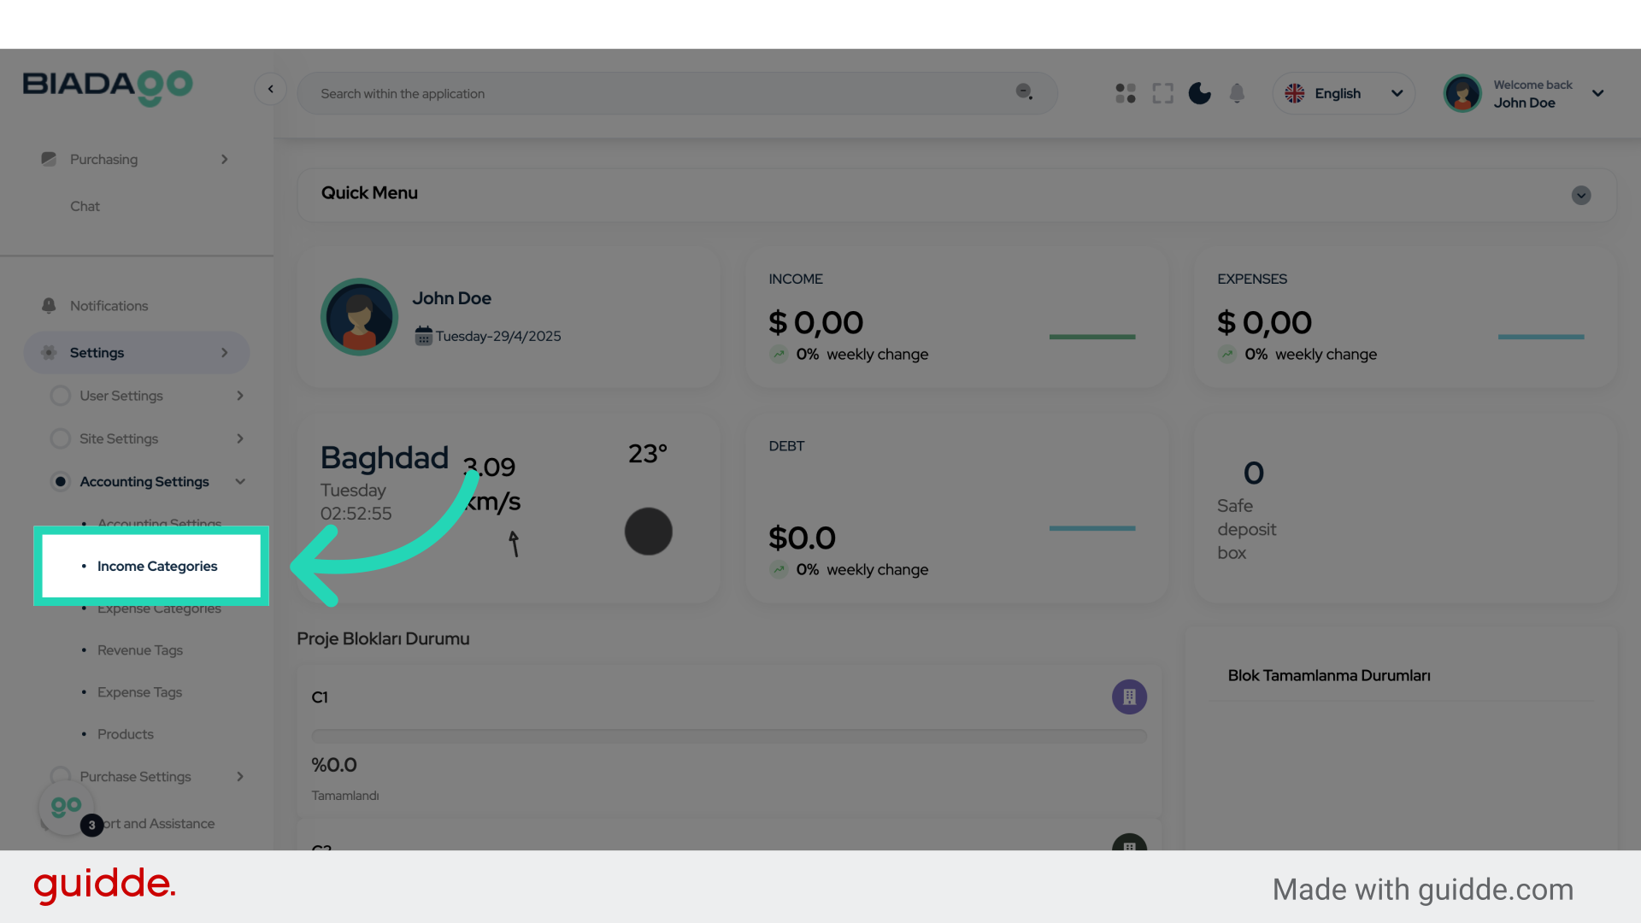Open the John Doe profile dropdown arrow
This screenshot has width=1641, height=923.
pyautogui.click(x=1597, y=93)
